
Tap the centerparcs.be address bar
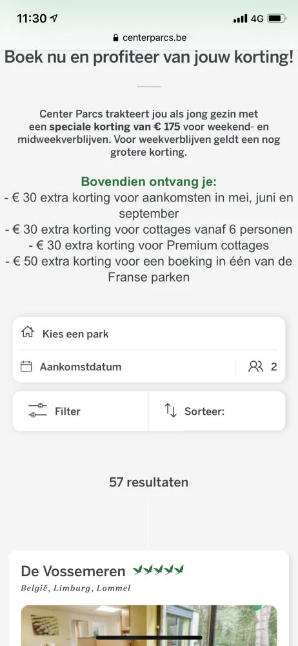pyautogui.click(x=150, y=38)
